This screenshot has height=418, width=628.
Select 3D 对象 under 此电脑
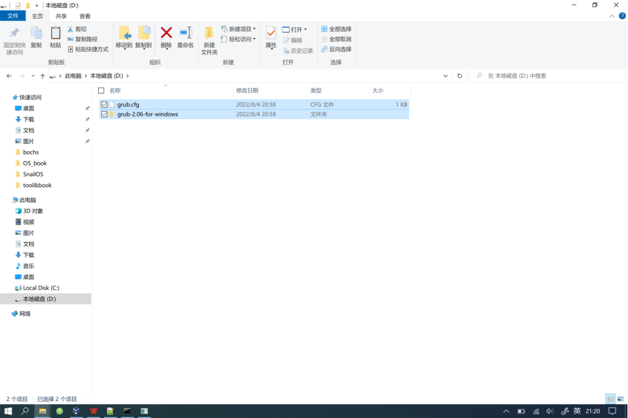32,211
